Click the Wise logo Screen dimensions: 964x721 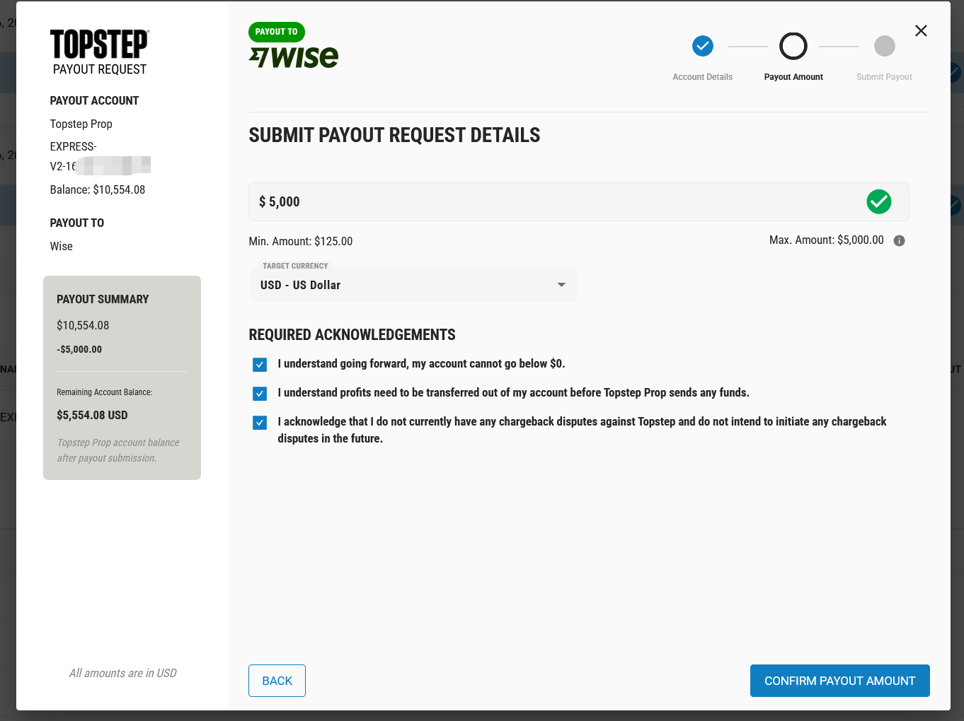pyautogui.click(x=294, y=57)
